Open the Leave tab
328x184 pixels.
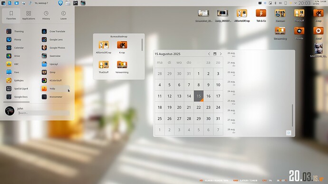pyautogui.click(x=63, y=16)
